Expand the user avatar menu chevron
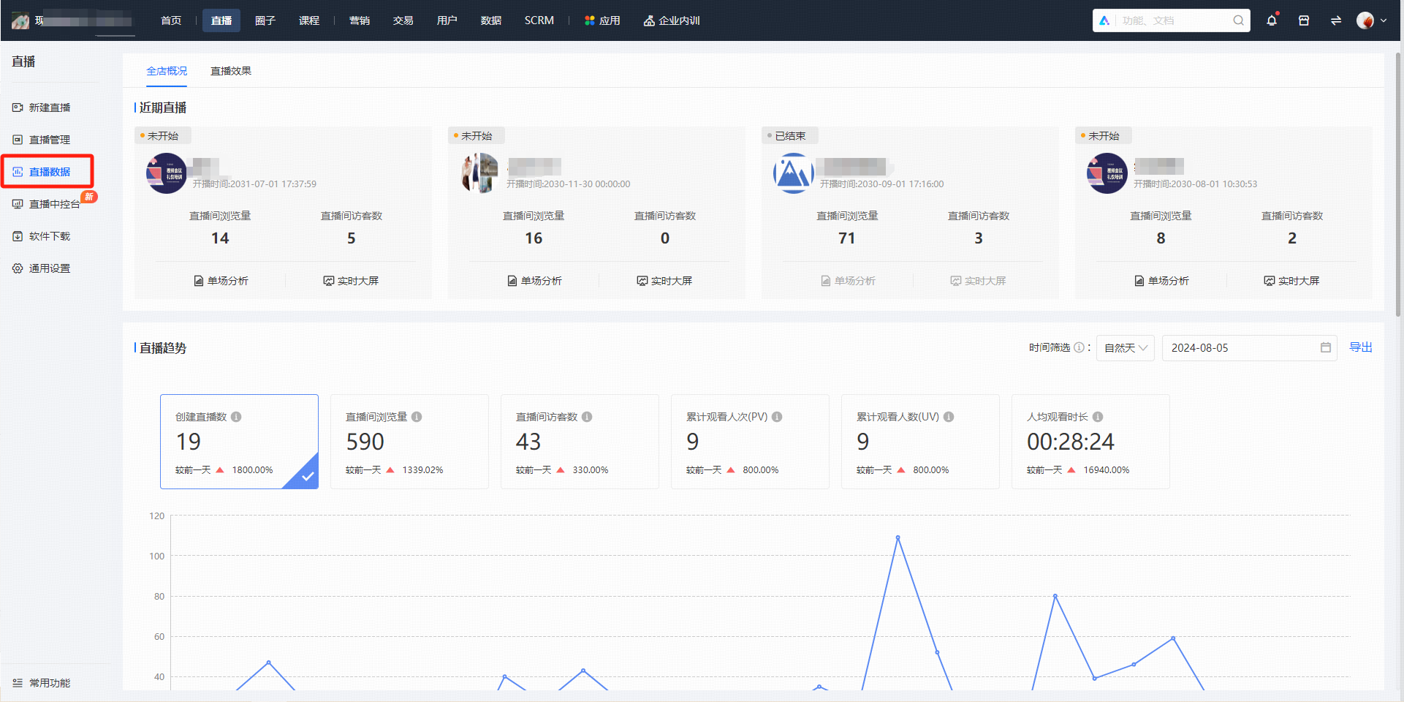The height and width of the screenshot is (702, 1404). tap(1384, 20)
